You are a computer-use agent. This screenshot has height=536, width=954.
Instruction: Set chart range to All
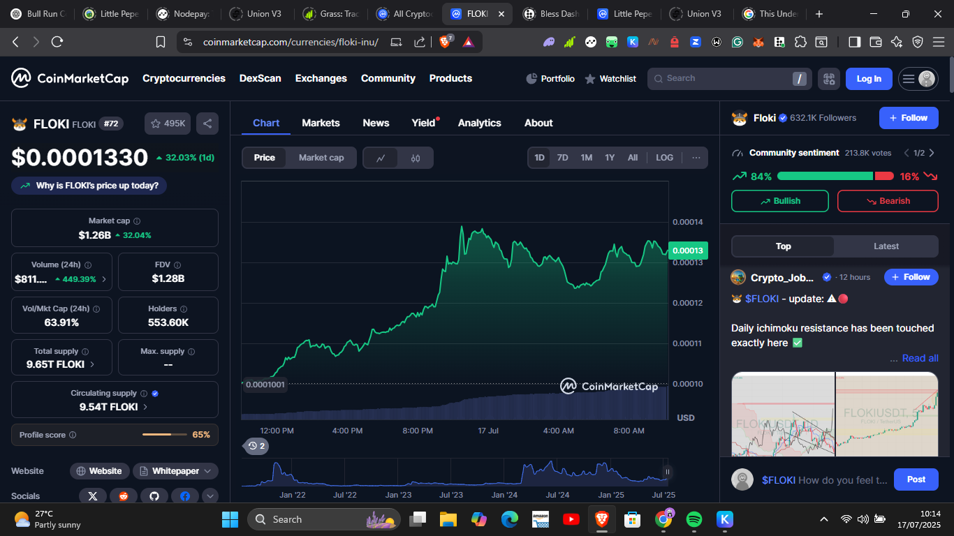[633, 158]
